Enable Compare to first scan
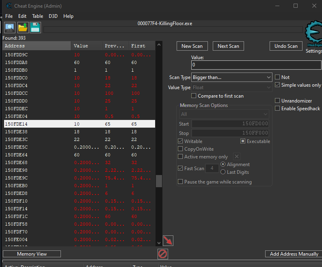Image resolution: width=322 pixels, height=267 pixels. (x=193, y=96)
